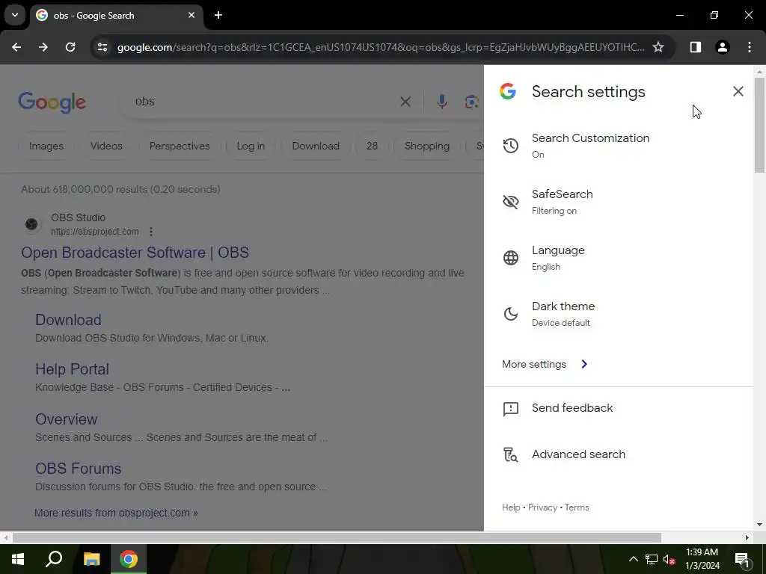Click the address bar URL
The width and height of the screenshot is (766, 574).
pyautogui.click(x=380, y=47)
